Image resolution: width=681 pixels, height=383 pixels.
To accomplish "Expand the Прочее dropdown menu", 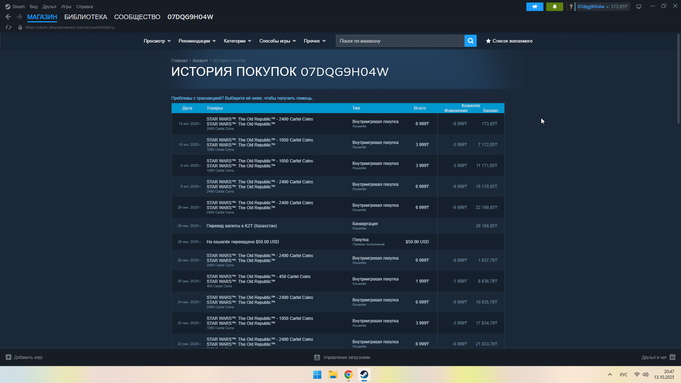I will coord(314,41).
